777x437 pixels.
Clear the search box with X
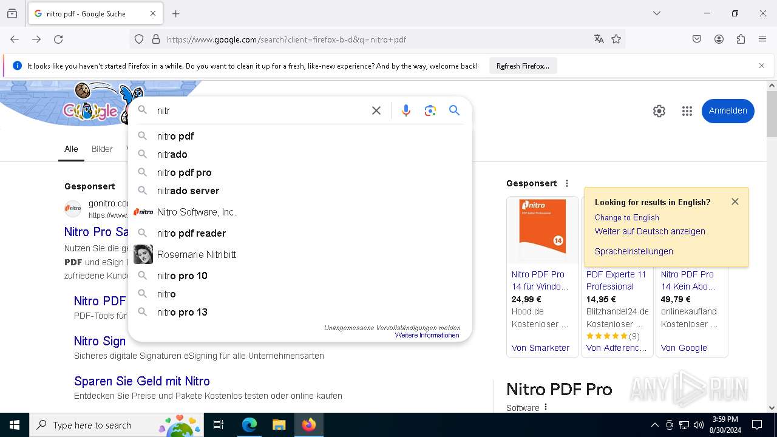point(376,110)
